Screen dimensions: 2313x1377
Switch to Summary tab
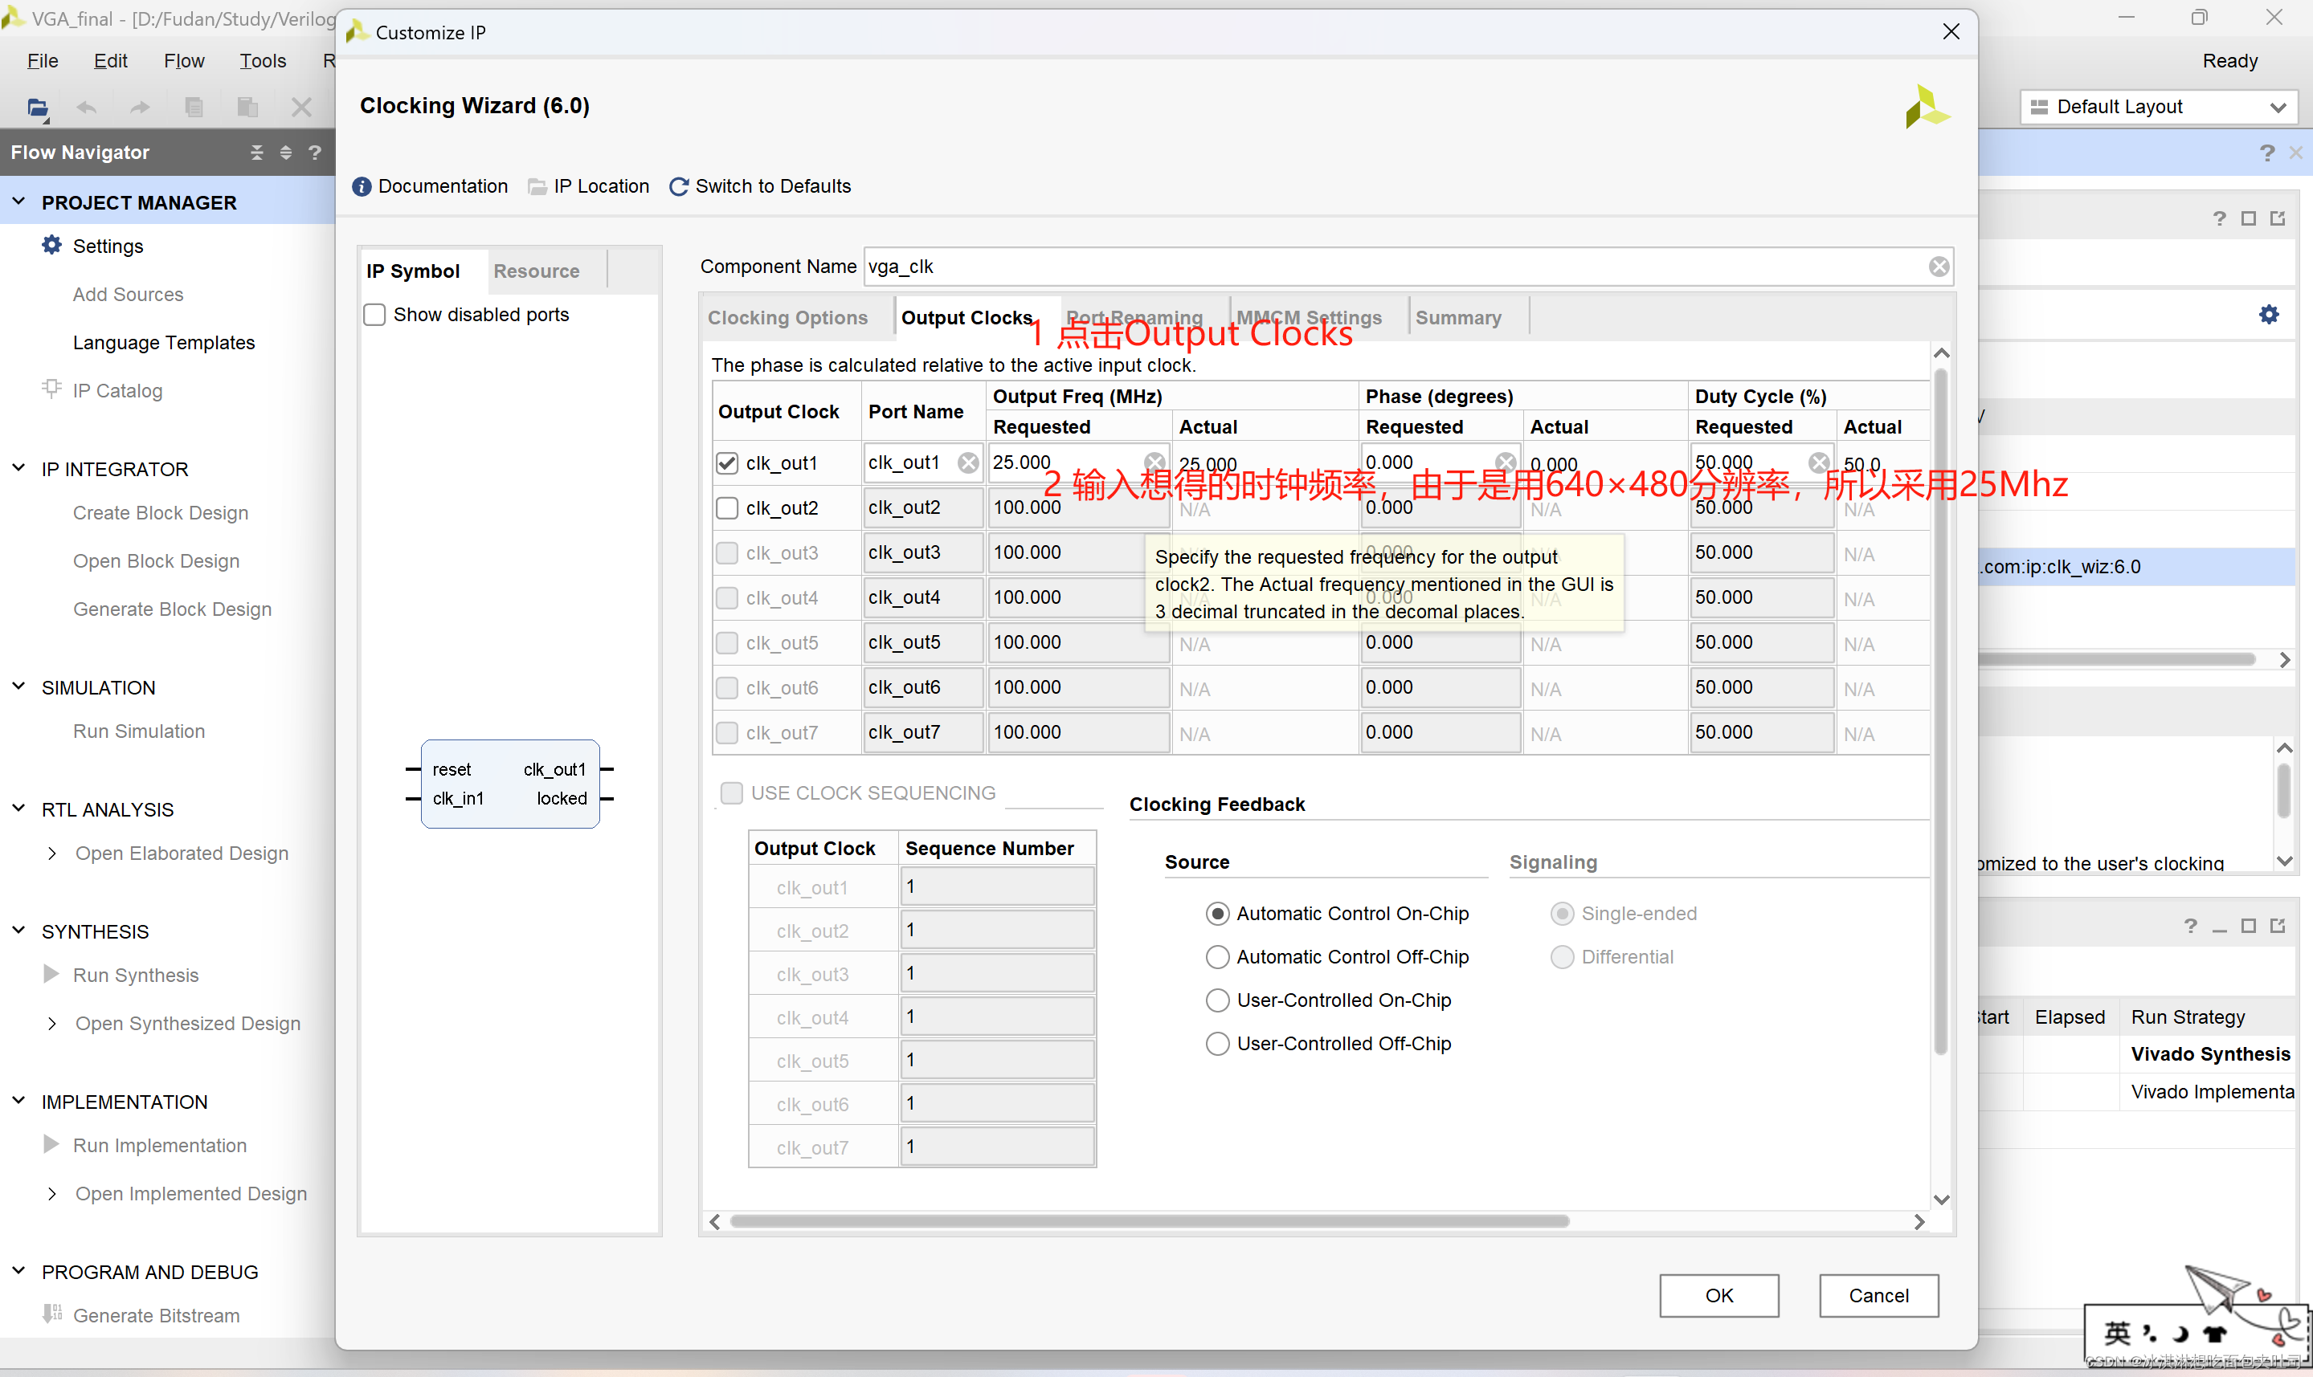[x=1458, y=317]
